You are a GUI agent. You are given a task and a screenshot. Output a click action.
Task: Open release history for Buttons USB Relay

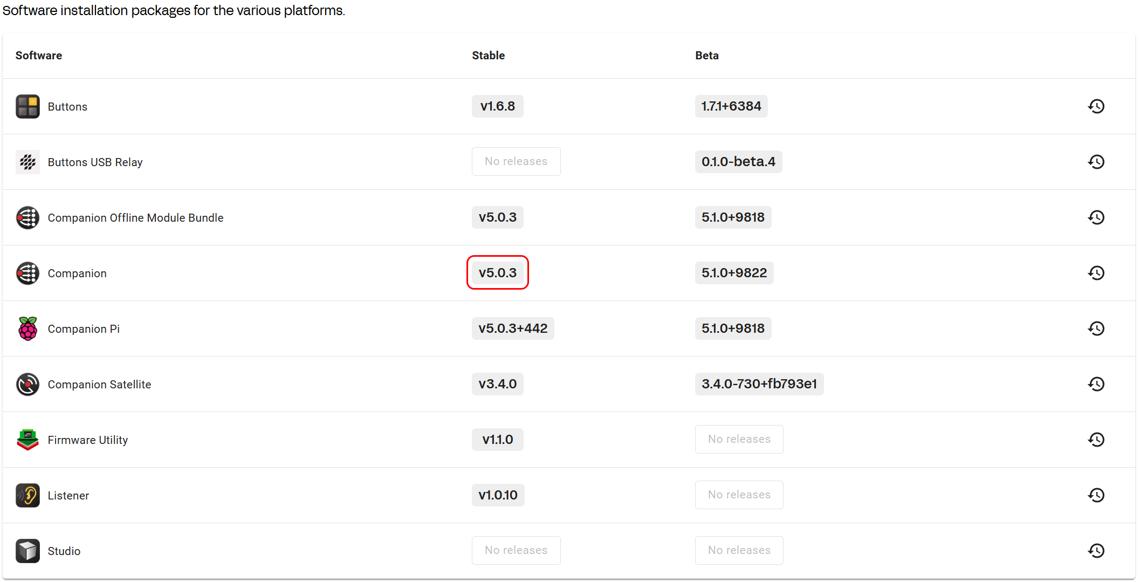tap(1096, 162)
